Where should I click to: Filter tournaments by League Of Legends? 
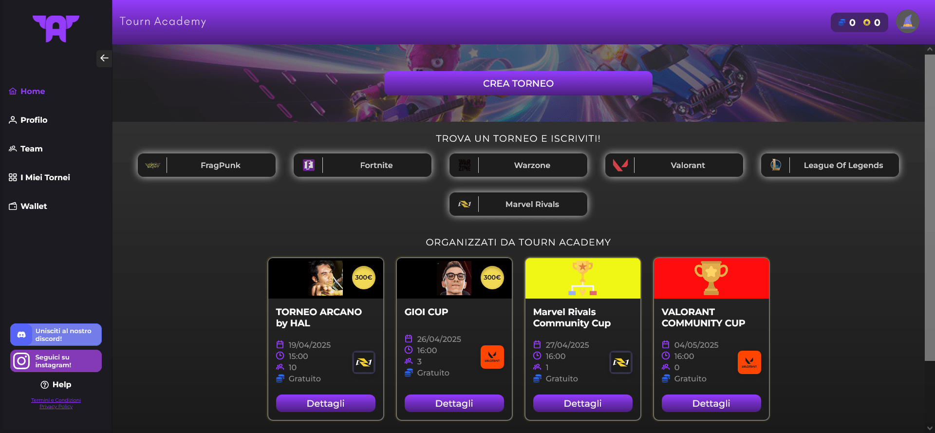tap(830, 165)
